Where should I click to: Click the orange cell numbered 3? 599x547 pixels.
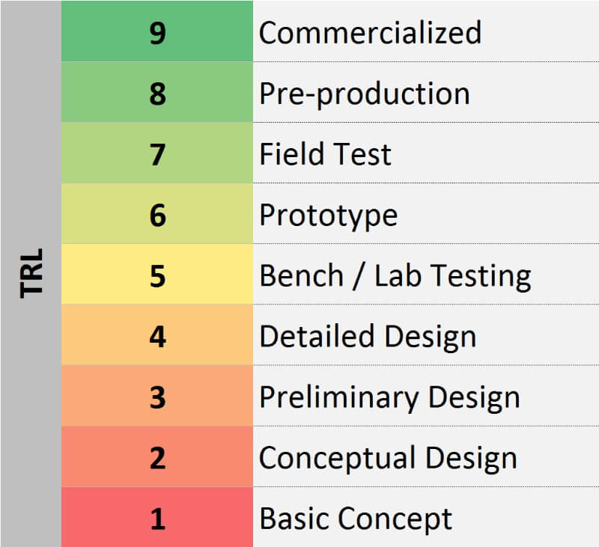tap(157, 395)
